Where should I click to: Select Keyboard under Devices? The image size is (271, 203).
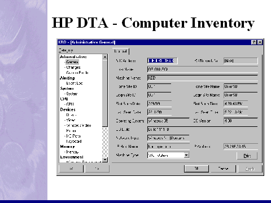74,141
